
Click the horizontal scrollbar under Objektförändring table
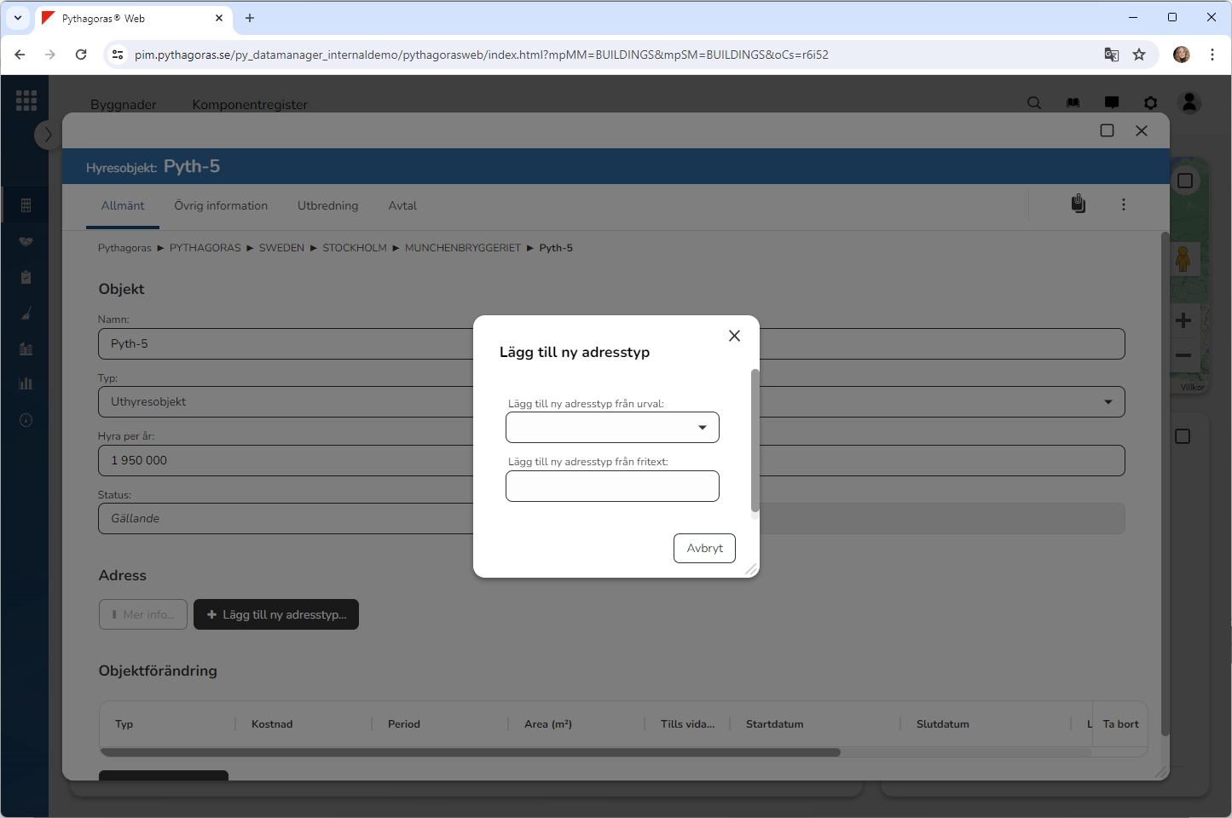(470, 752)
